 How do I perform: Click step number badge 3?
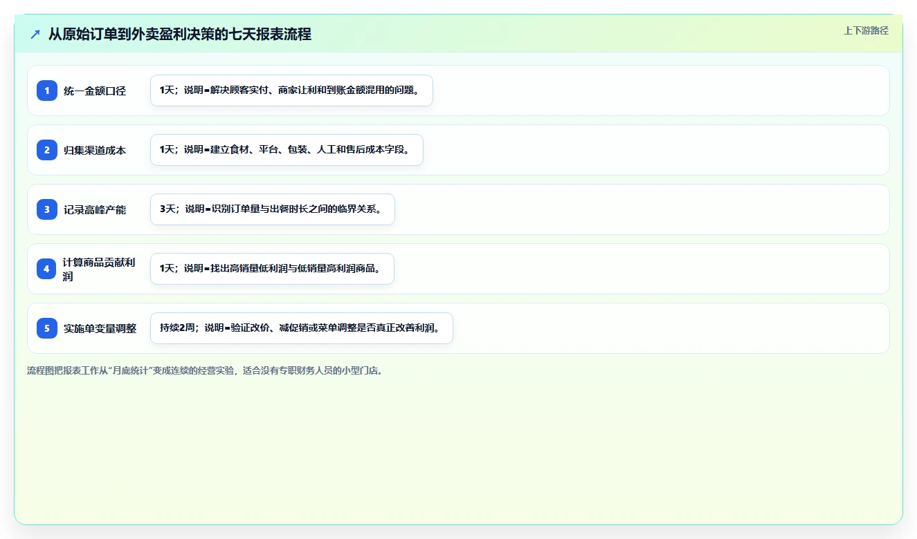(x=47, y=209)
